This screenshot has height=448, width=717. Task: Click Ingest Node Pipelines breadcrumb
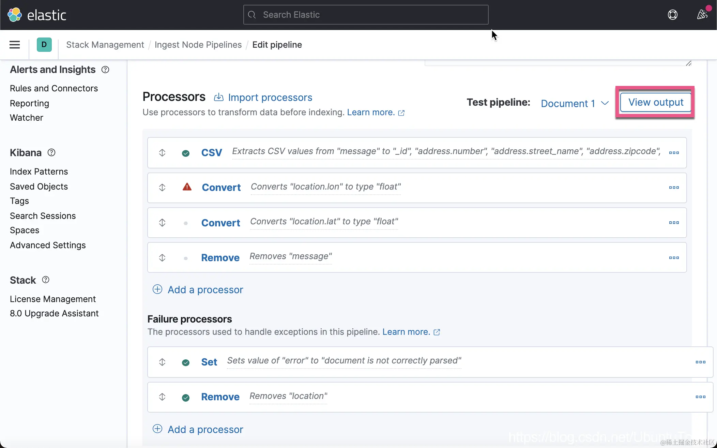click(198, 45)
